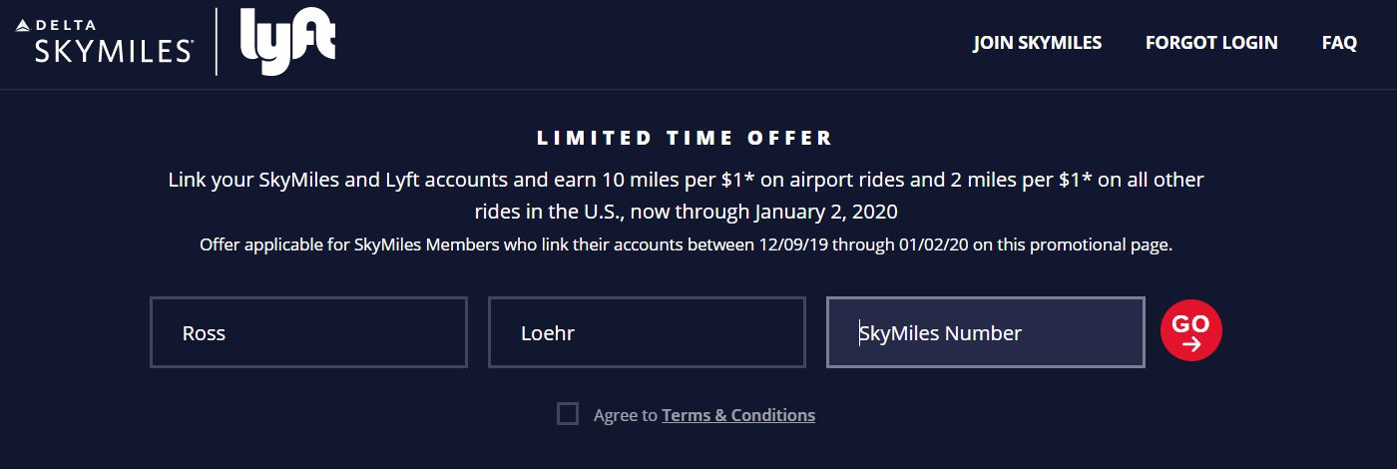Open the JOIN SKYMILES menu item
Image resolution: width=1397 pixels, height=469 pixels.
tap(1038, 43)
